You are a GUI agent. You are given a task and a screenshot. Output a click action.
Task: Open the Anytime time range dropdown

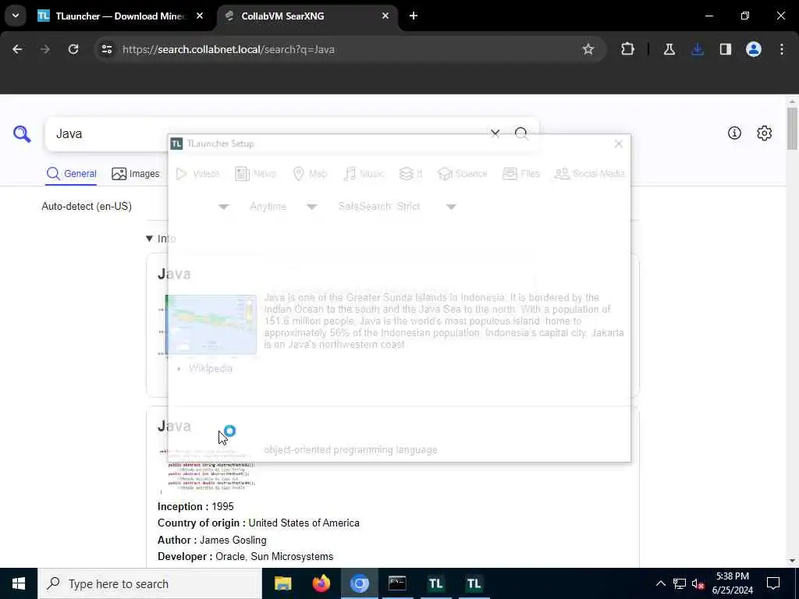click(x=282, y=206)
